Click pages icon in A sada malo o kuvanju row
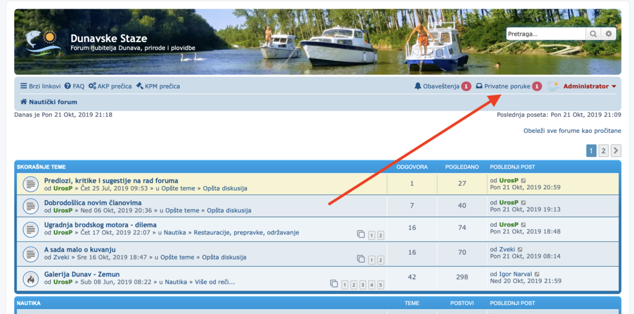Image resolution: width=634 pixels, height=314 pixels. click(361, 259)
